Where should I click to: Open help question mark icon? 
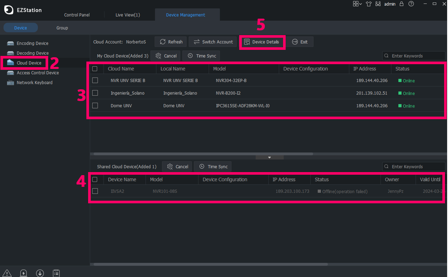pyautogui.click(x=411, y=4)
